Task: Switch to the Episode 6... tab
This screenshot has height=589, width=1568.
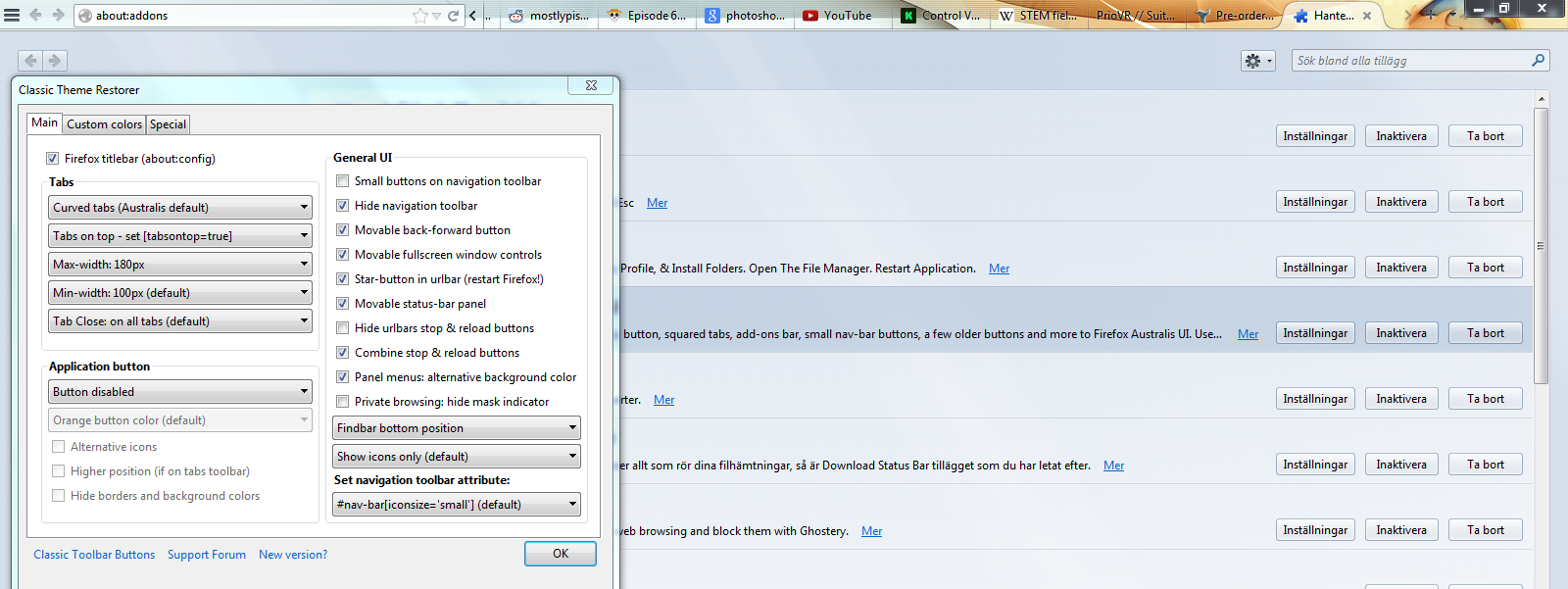Action: [648, 16]
